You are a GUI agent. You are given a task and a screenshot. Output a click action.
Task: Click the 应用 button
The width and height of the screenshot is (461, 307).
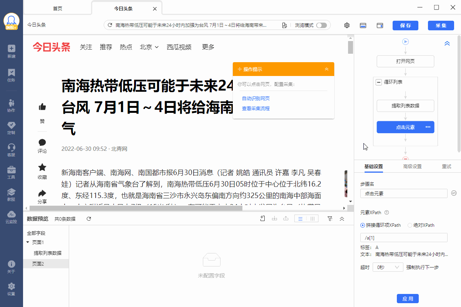click(x=408, y=299)
